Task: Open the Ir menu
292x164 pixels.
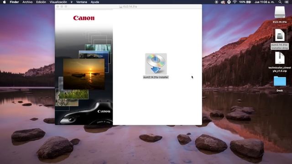Action: point(72,2)
